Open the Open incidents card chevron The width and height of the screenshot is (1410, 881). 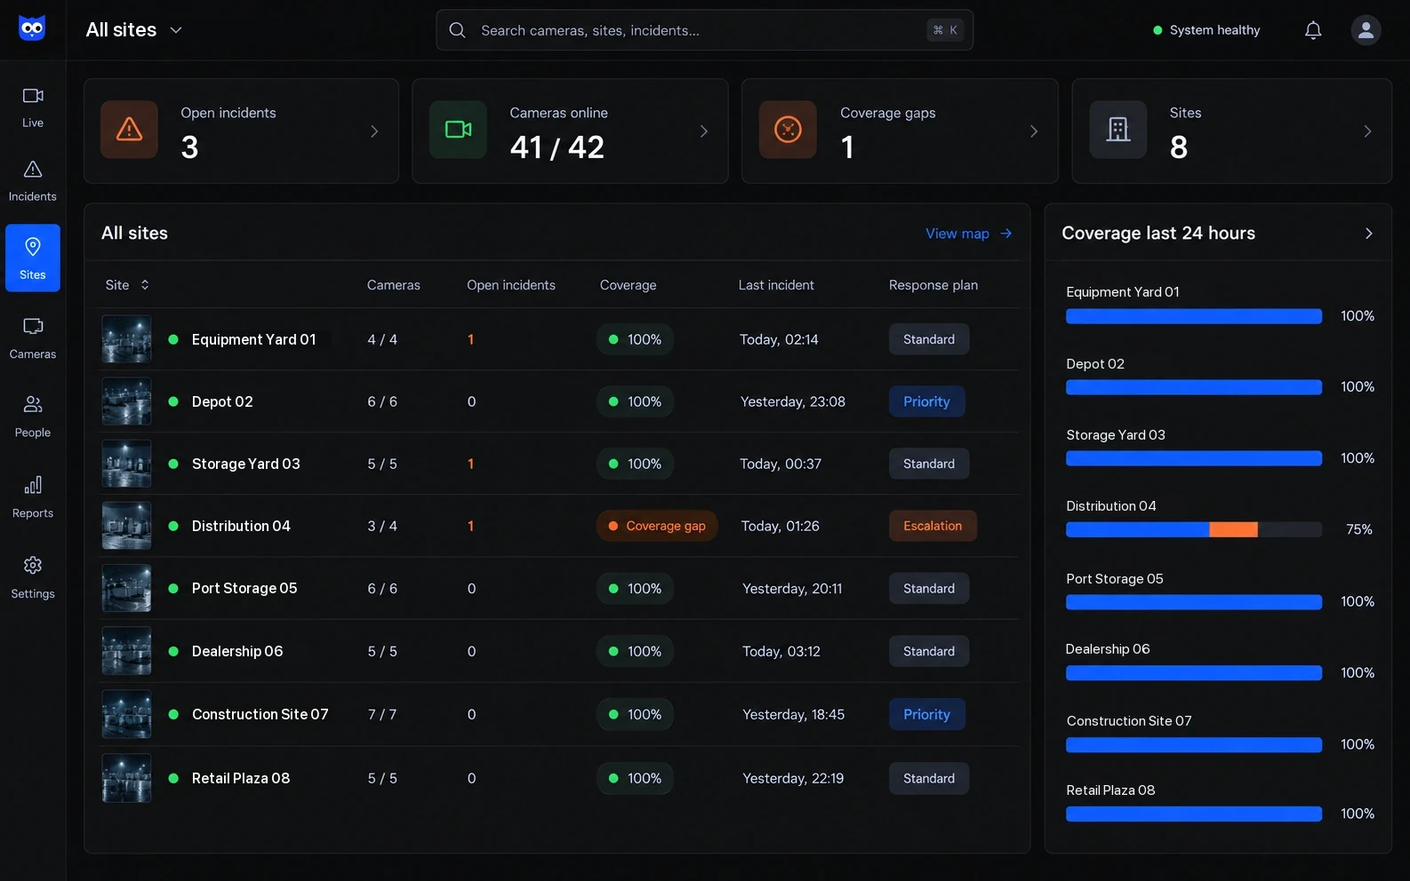tap(374, 131)
